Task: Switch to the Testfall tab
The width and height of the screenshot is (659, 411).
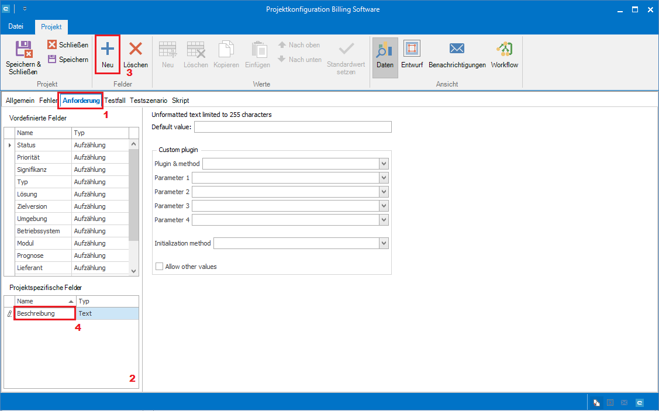Action: tap(115, 101)
